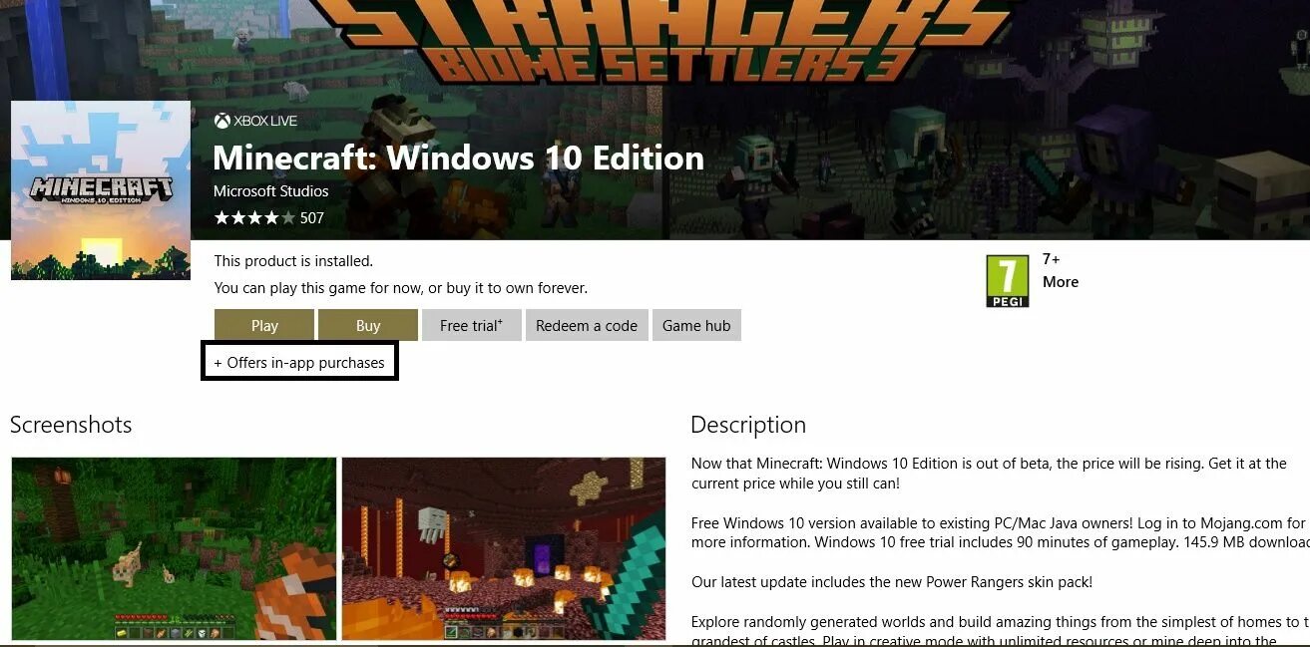Go to the Game hub

696,325
